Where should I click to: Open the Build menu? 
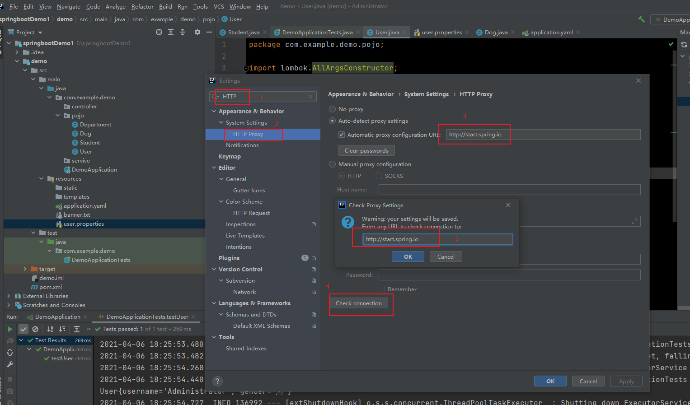pos(165,6)
